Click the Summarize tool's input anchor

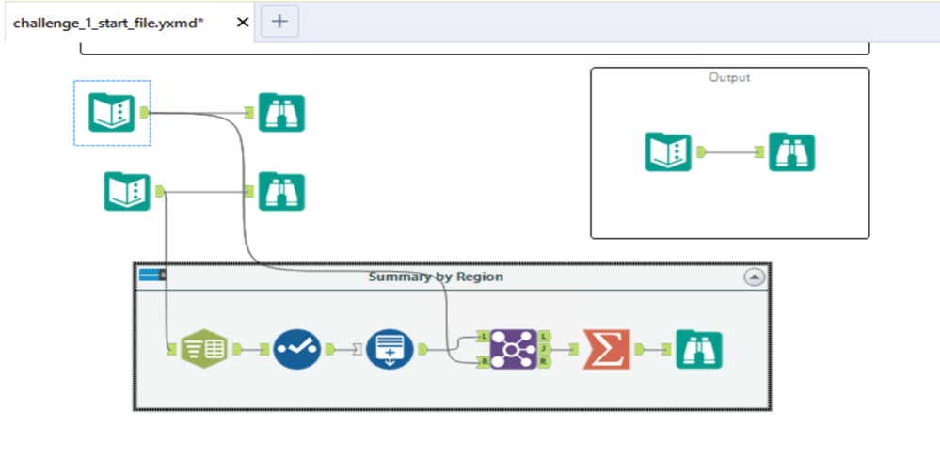click(x=574, y=349)
